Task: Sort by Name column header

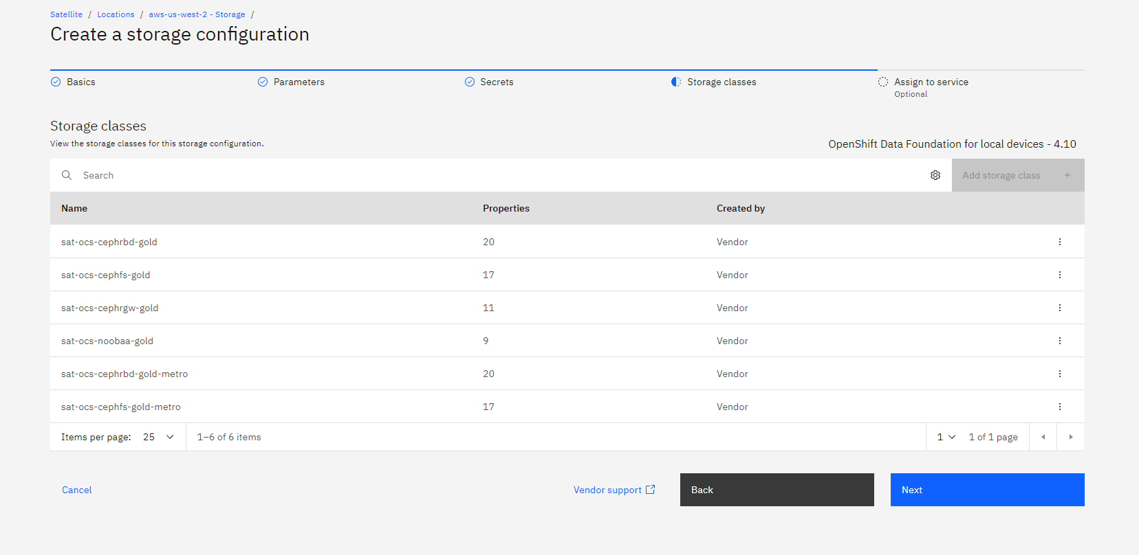Action: pos(74,208)
